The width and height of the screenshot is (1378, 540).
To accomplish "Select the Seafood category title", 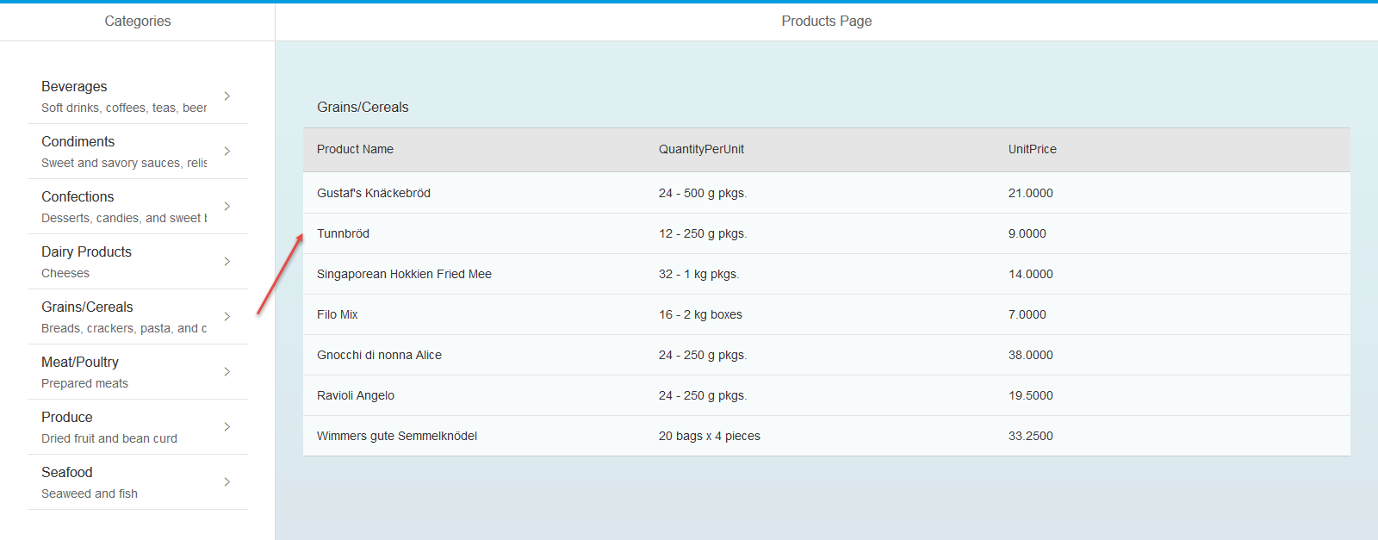I will pyautogui.click(x=67, y=472).
